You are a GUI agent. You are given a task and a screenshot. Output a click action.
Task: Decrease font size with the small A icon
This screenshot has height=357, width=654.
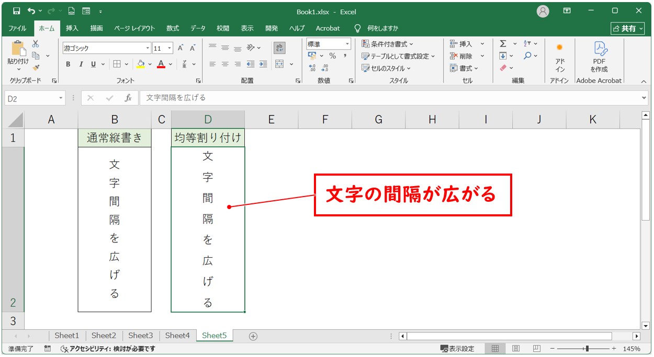click(193, 48)
